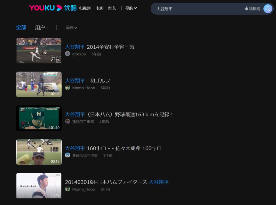Select the 全部 results tab
276x205 pixels.
[x=21, y=27]
